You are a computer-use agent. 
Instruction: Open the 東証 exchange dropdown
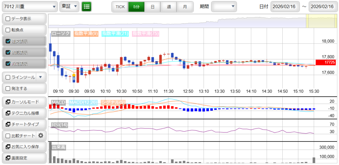[x=70, y=7]
